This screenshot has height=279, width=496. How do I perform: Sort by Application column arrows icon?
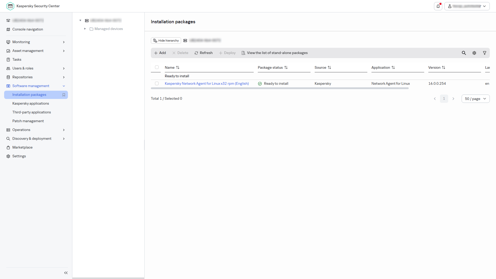coord(393,67)
